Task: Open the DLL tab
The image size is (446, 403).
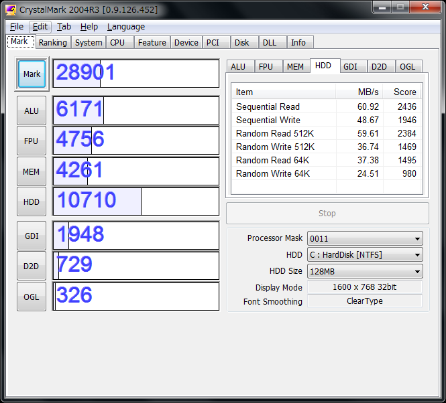Action: tap(272, 43)
